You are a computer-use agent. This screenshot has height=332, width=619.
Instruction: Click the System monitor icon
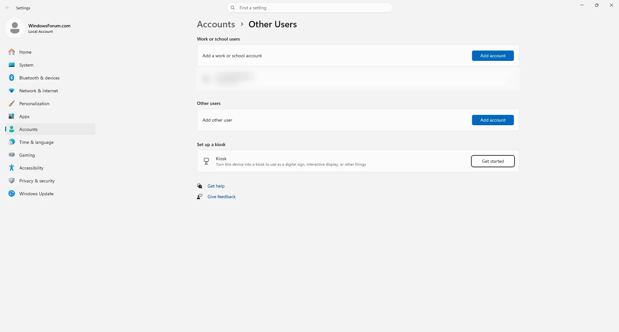[12, 65]
